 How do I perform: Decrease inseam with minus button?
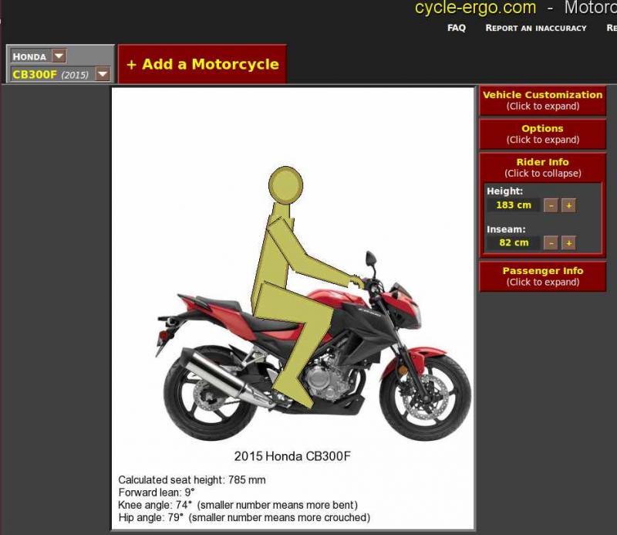point(551,243)
